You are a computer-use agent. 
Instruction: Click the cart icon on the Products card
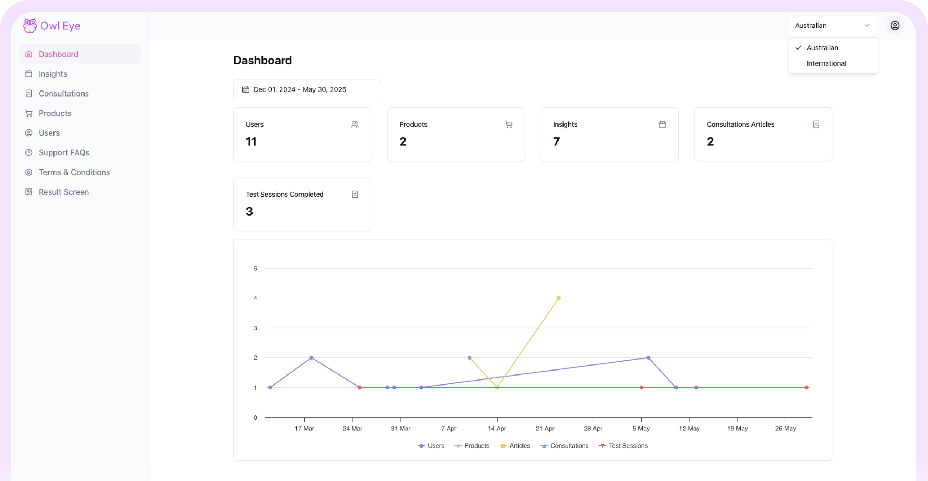coord(509,124)
